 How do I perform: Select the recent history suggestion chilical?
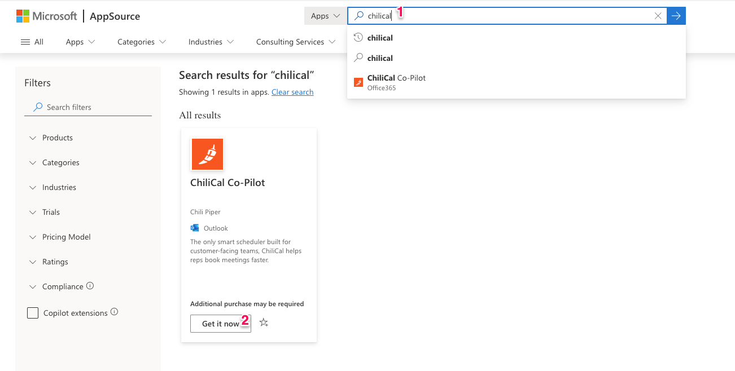517,38
